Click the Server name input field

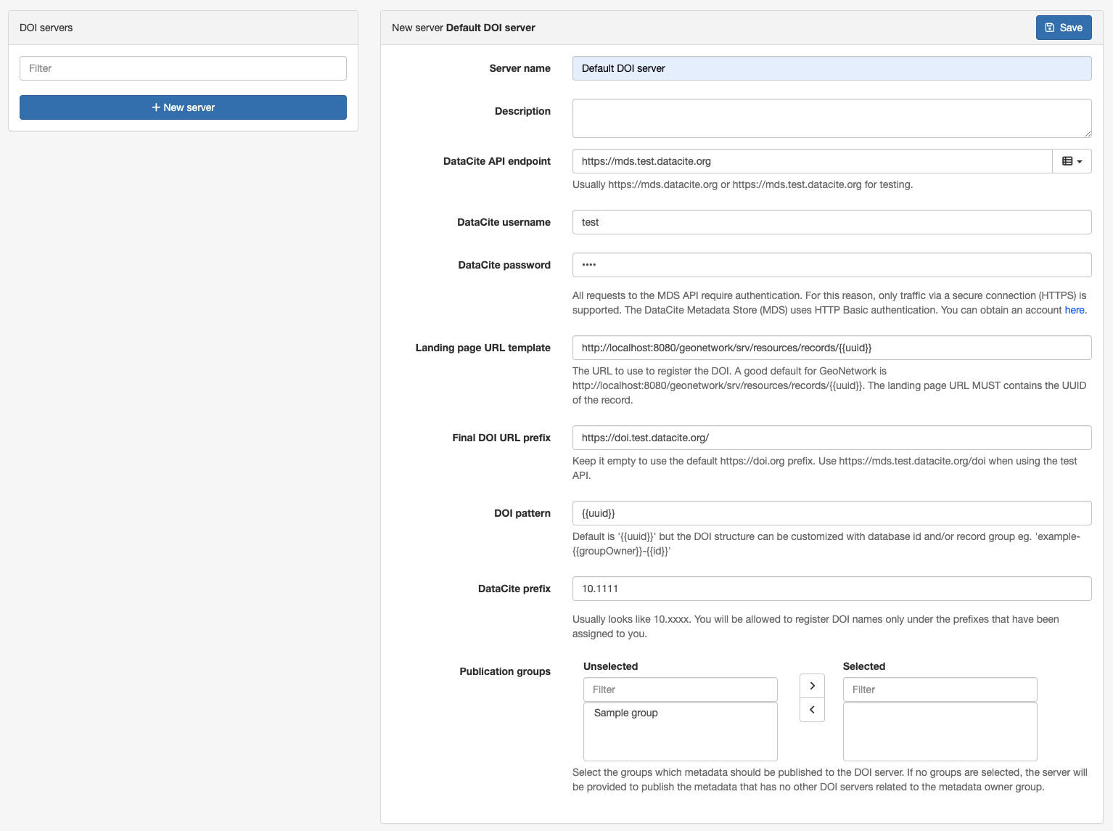coord(831,68)
